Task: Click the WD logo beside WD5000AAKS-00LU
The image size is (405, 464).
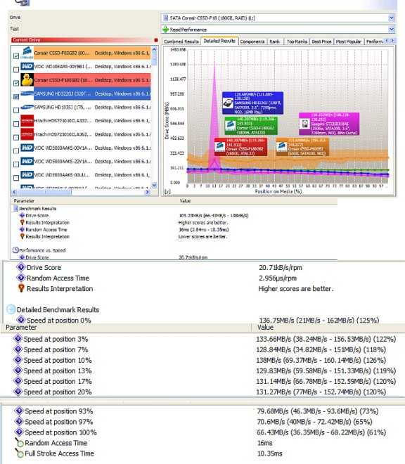Action: click(x=27, y=174)
